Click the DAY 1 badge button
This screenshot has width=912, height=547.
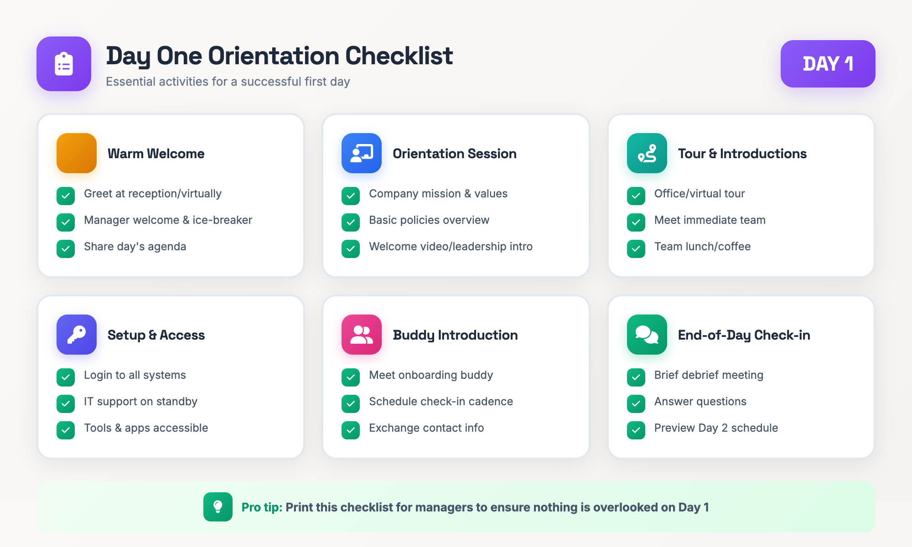coord(828,64)
